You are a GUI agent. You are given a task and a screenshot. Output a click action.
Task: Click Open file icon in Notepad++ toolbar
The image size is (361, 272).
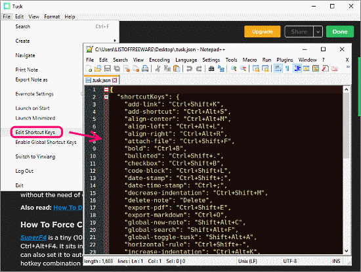point(98,68)
